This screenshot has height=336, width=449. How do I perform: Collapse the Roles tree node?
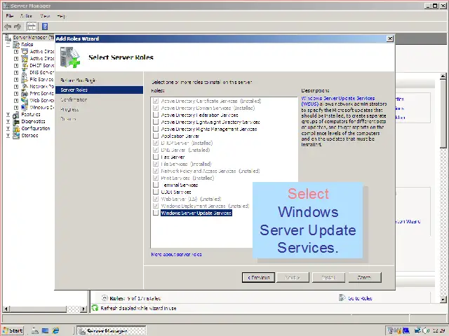tap(8, 45)
